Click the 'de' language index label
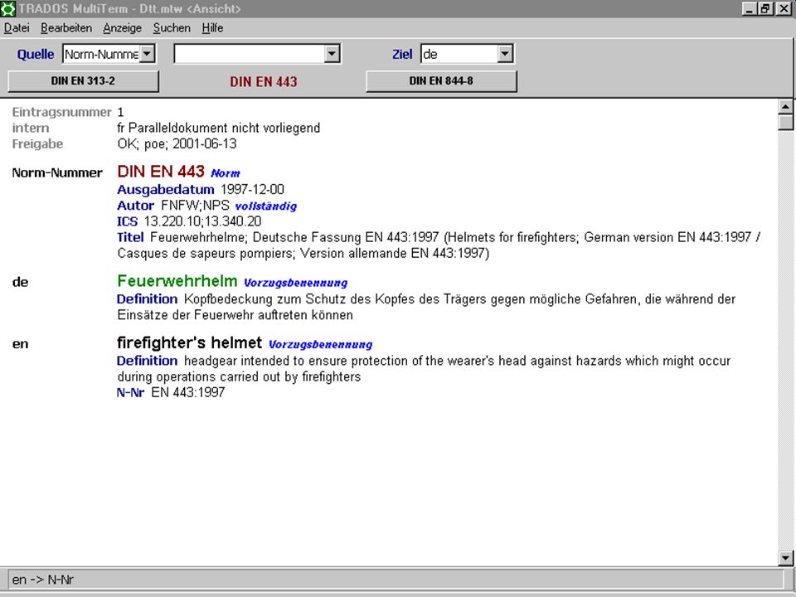 coord(20,282)
